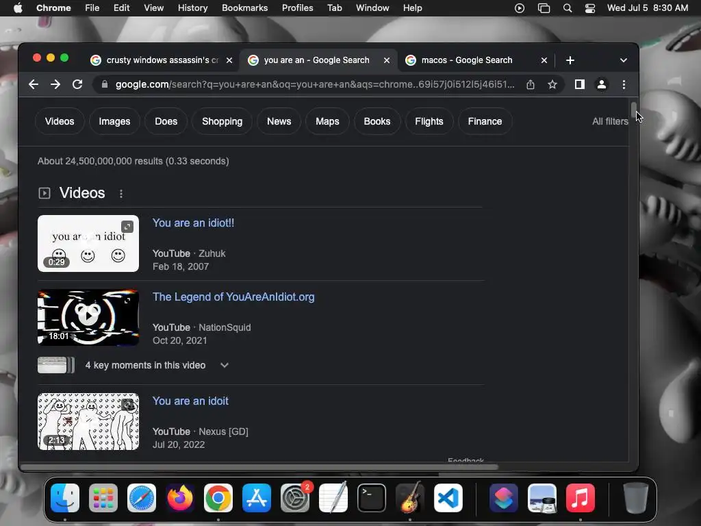Screen dimensions: 701x526
Task: Open the Apple menu
Action: click(18, 8)
